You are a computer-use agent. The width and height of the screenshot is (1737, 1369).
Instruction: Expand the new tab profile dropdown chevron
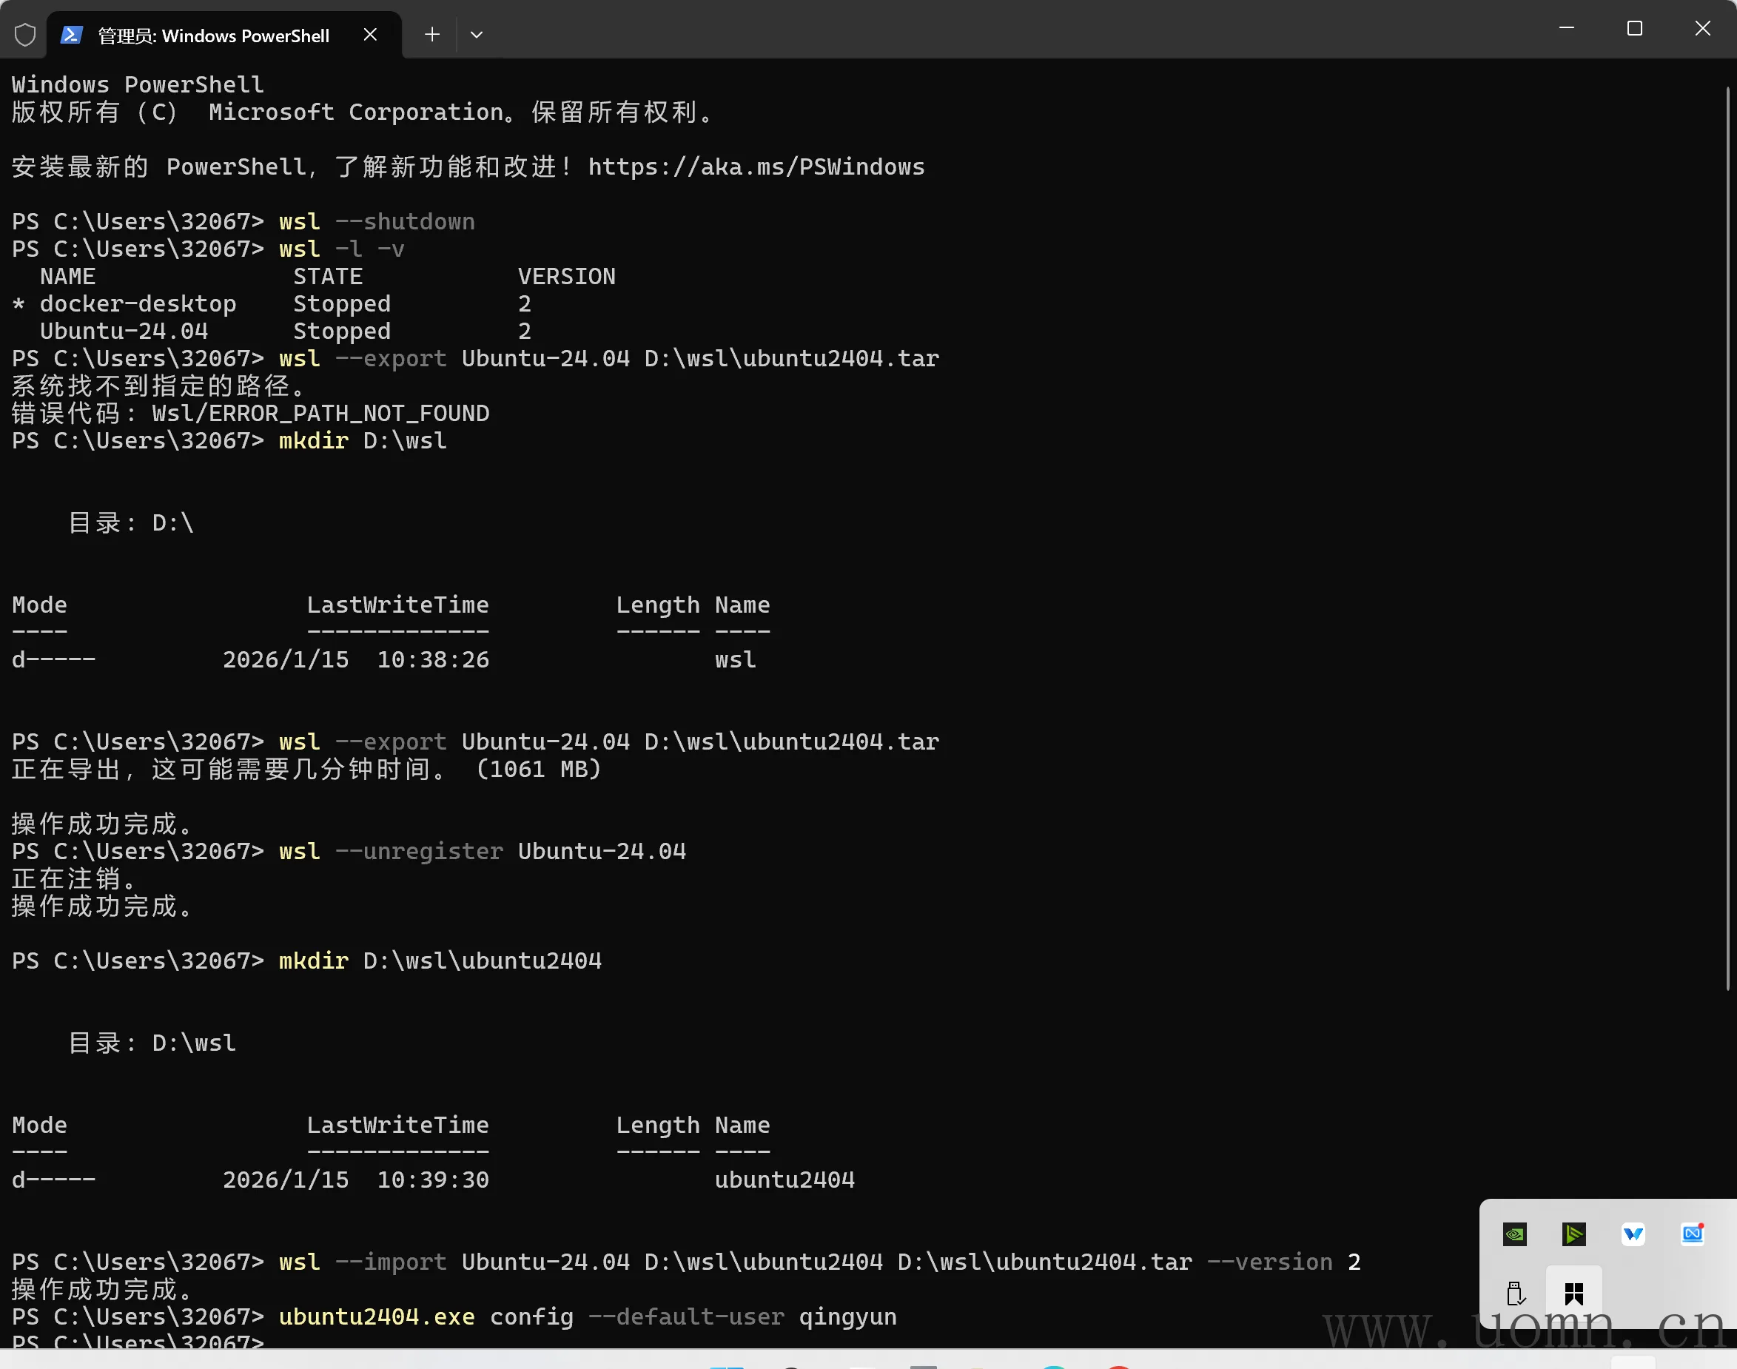click(x=476, y=35)
